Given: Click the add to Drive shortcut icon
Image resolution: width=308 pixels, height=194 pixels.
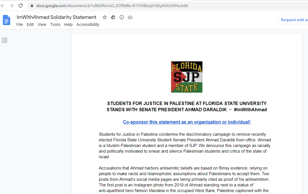Looking at the screenshot, I should click(113, 17).
